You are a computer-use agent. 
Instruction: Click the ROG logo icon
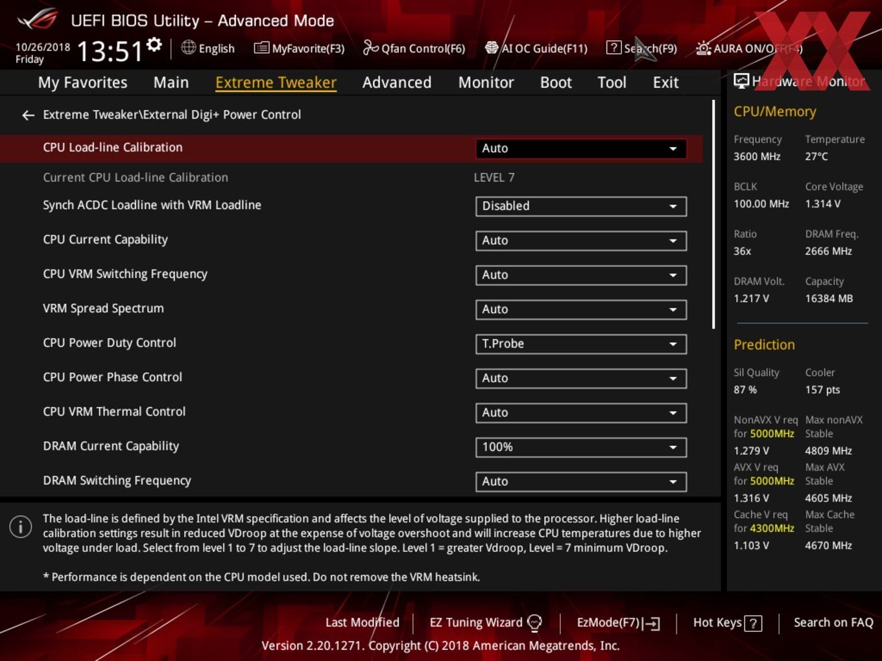click(x=38, y=19)
